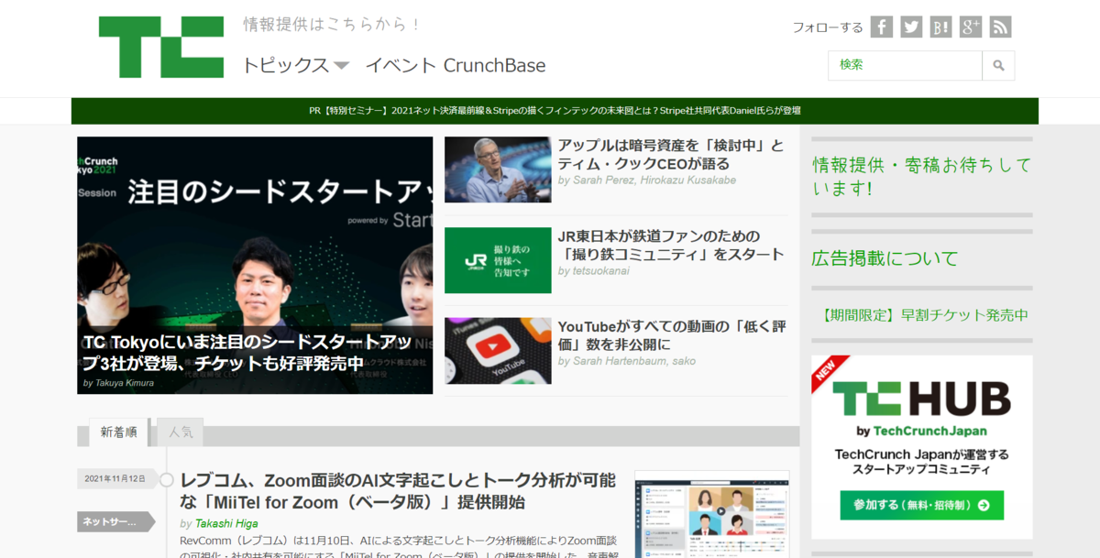
Task: Open the TC Tokyo seed startup featured image
Action: coord(255,266)
